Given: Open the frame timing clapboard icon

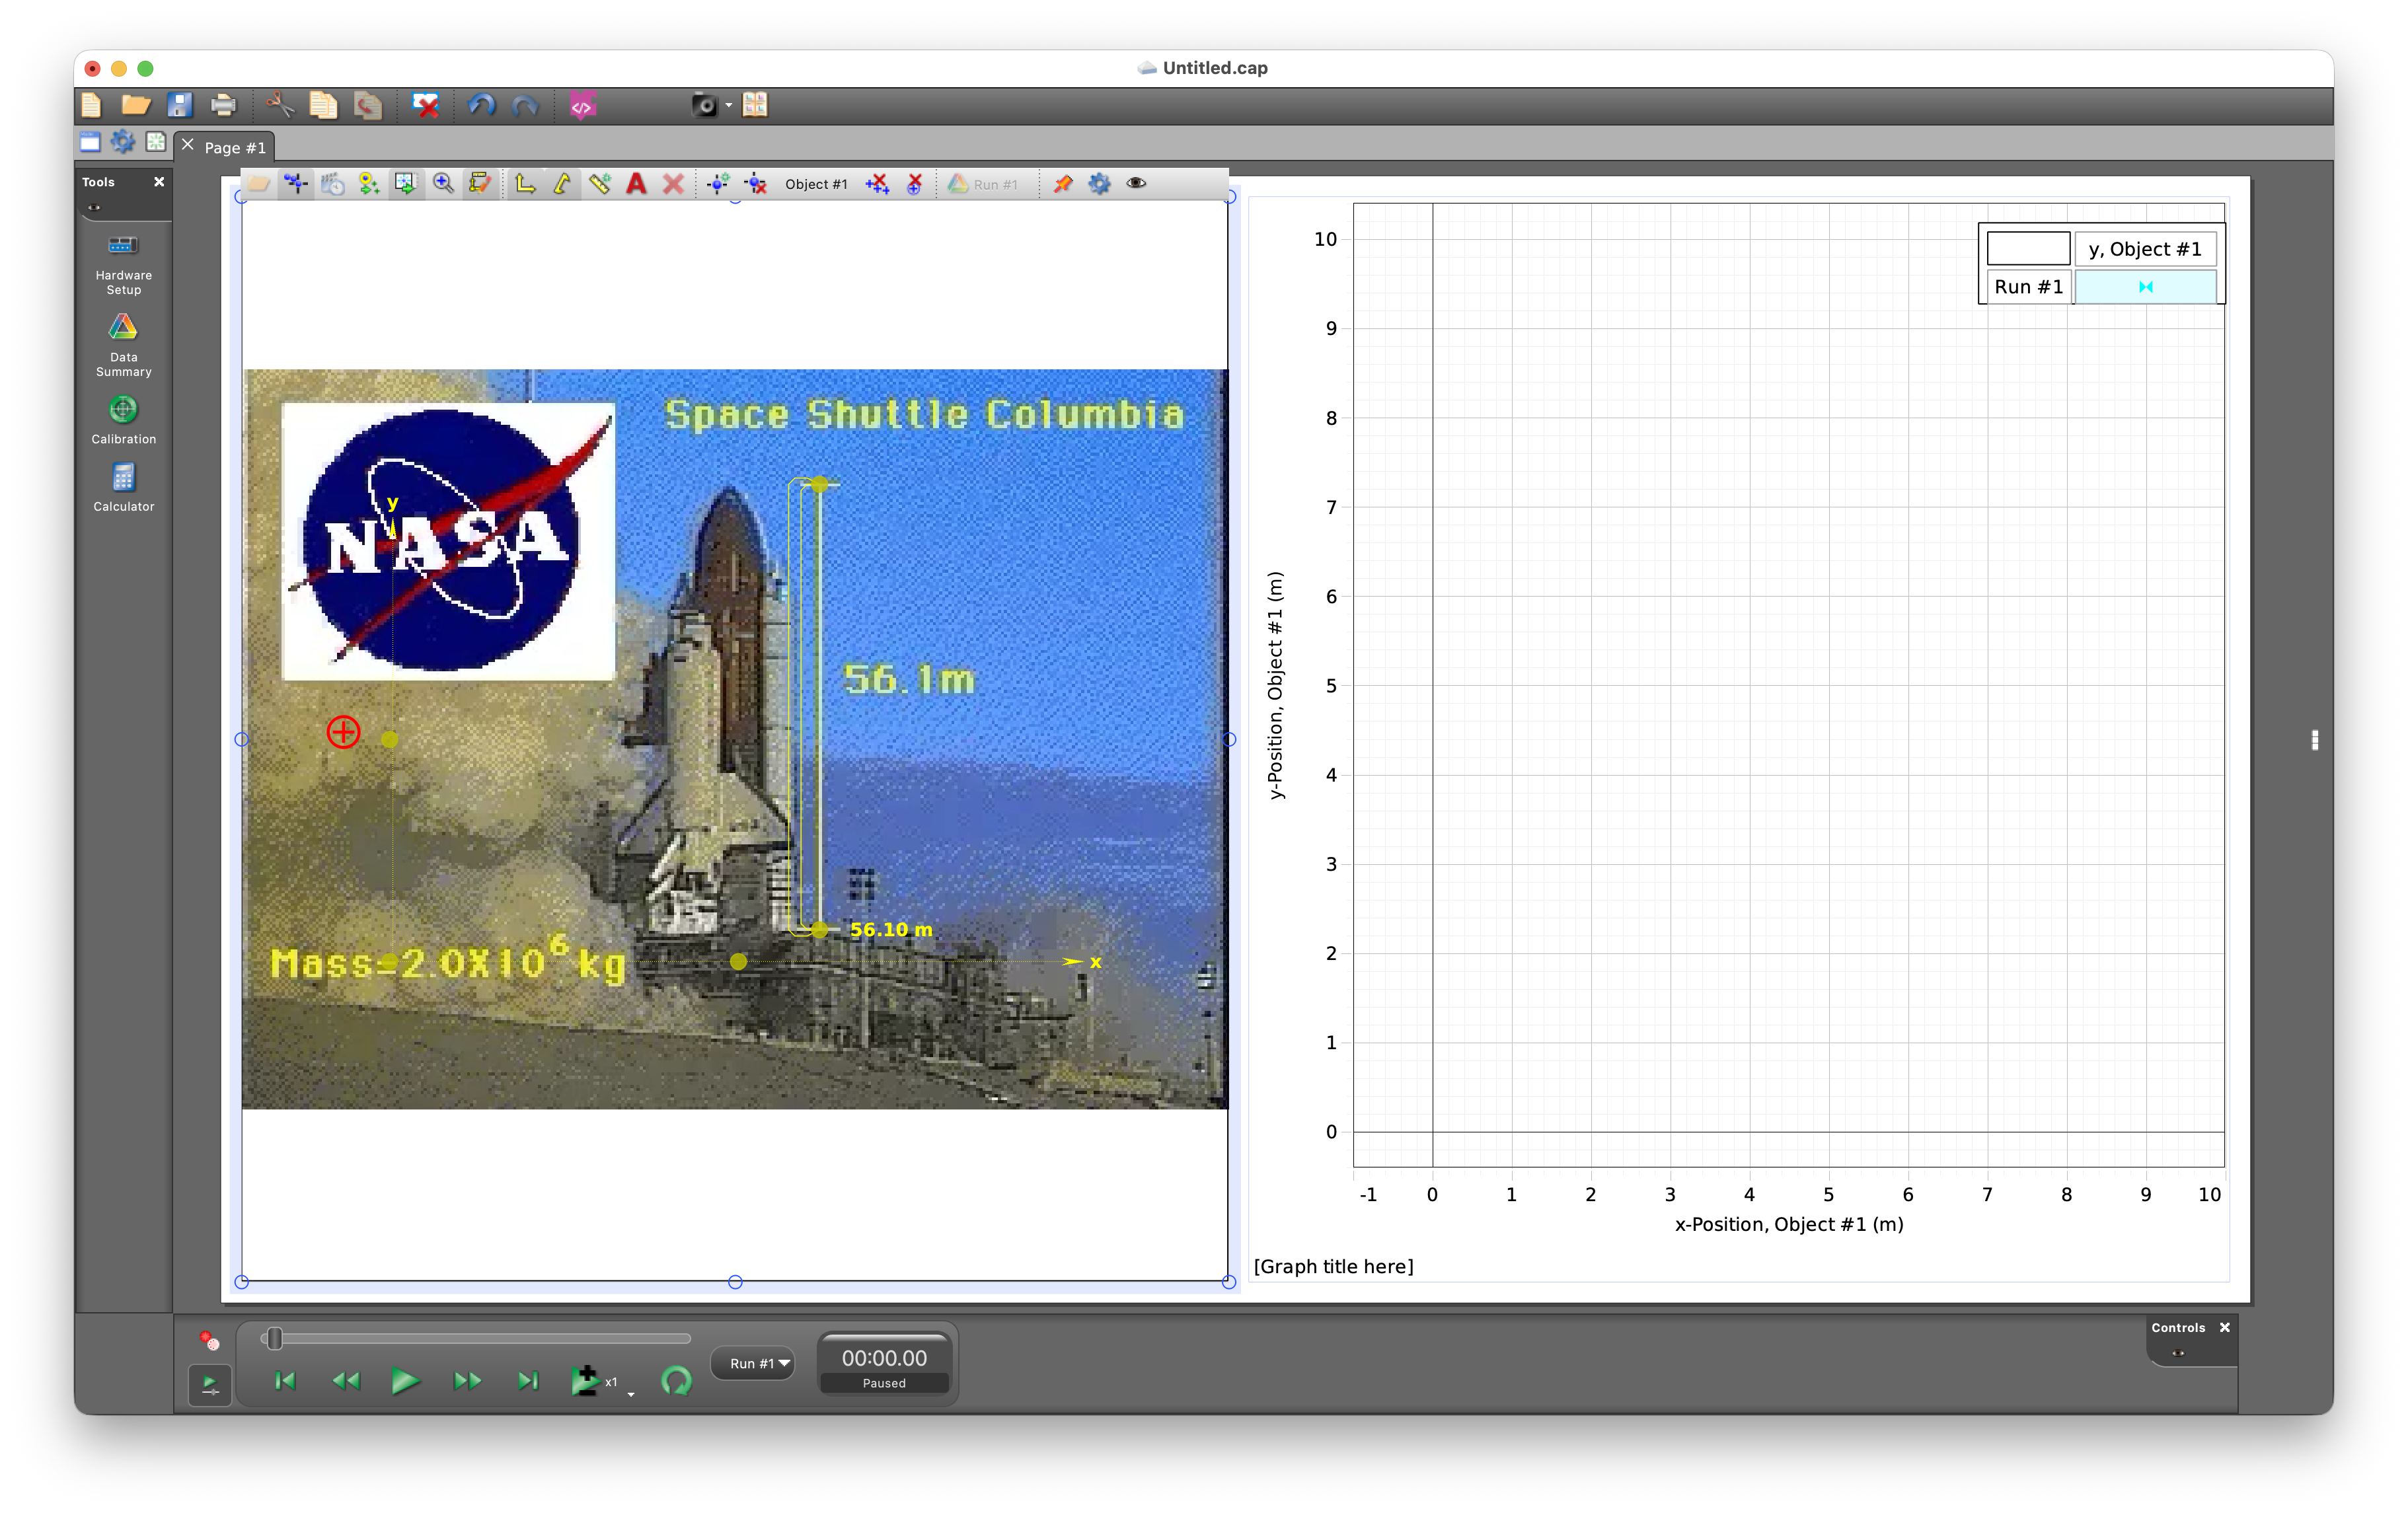Looking at the screenshot, I should (333, 183).
